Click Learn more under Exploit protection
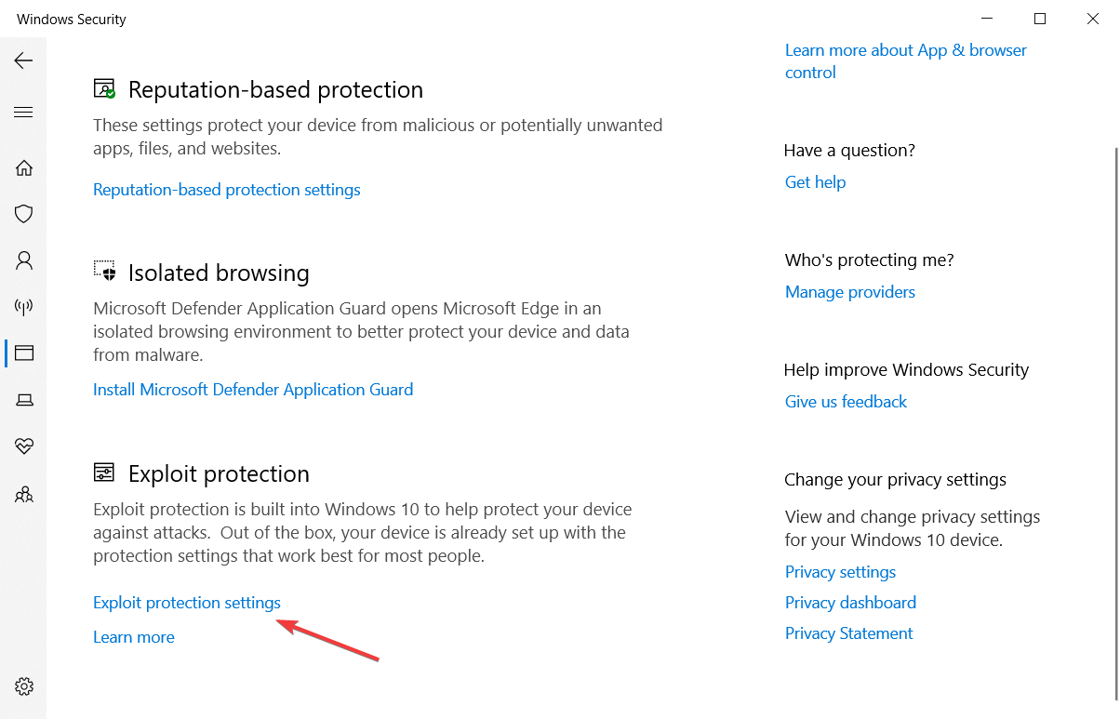The width and height of the screenshot is (1120, 719). tap(133, 637)
